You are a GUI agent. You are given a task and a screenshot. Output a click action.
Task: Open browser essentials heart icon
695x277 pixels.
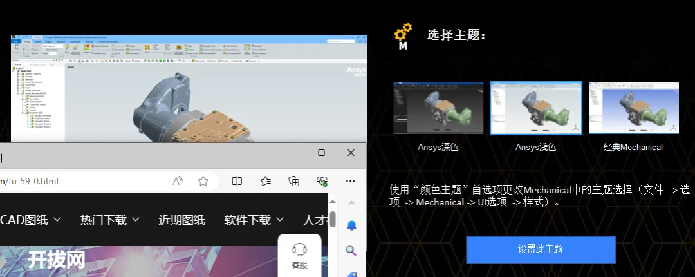322,181
